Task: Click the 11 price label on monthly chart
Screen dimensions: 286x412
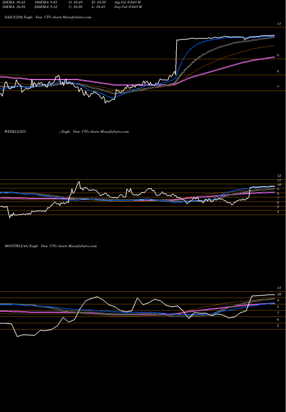Action: pos(279,288)
